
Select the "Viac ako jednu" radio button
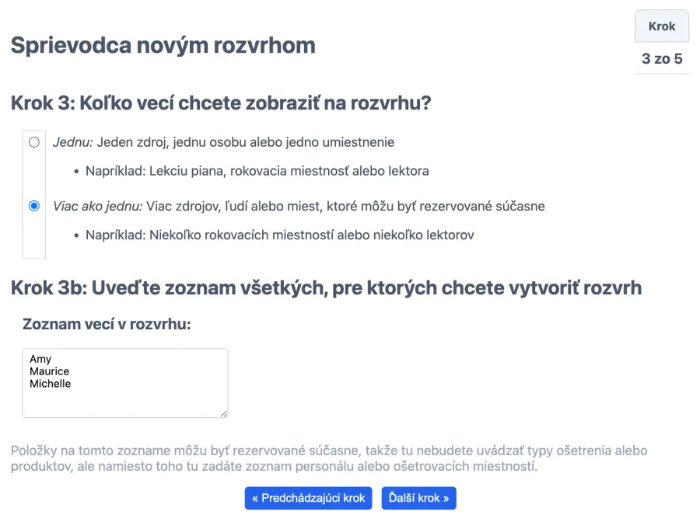point(34,206)
